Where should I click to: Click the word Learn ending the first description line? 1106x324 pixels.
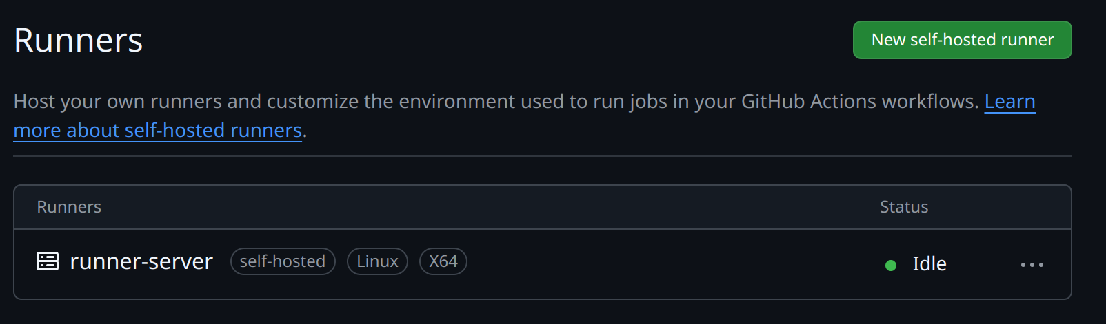[x=1009, y=101]
